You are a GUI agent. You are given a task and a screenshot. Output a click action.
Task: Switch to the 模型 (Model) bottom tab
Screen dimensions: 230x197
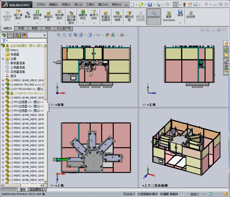23,189
